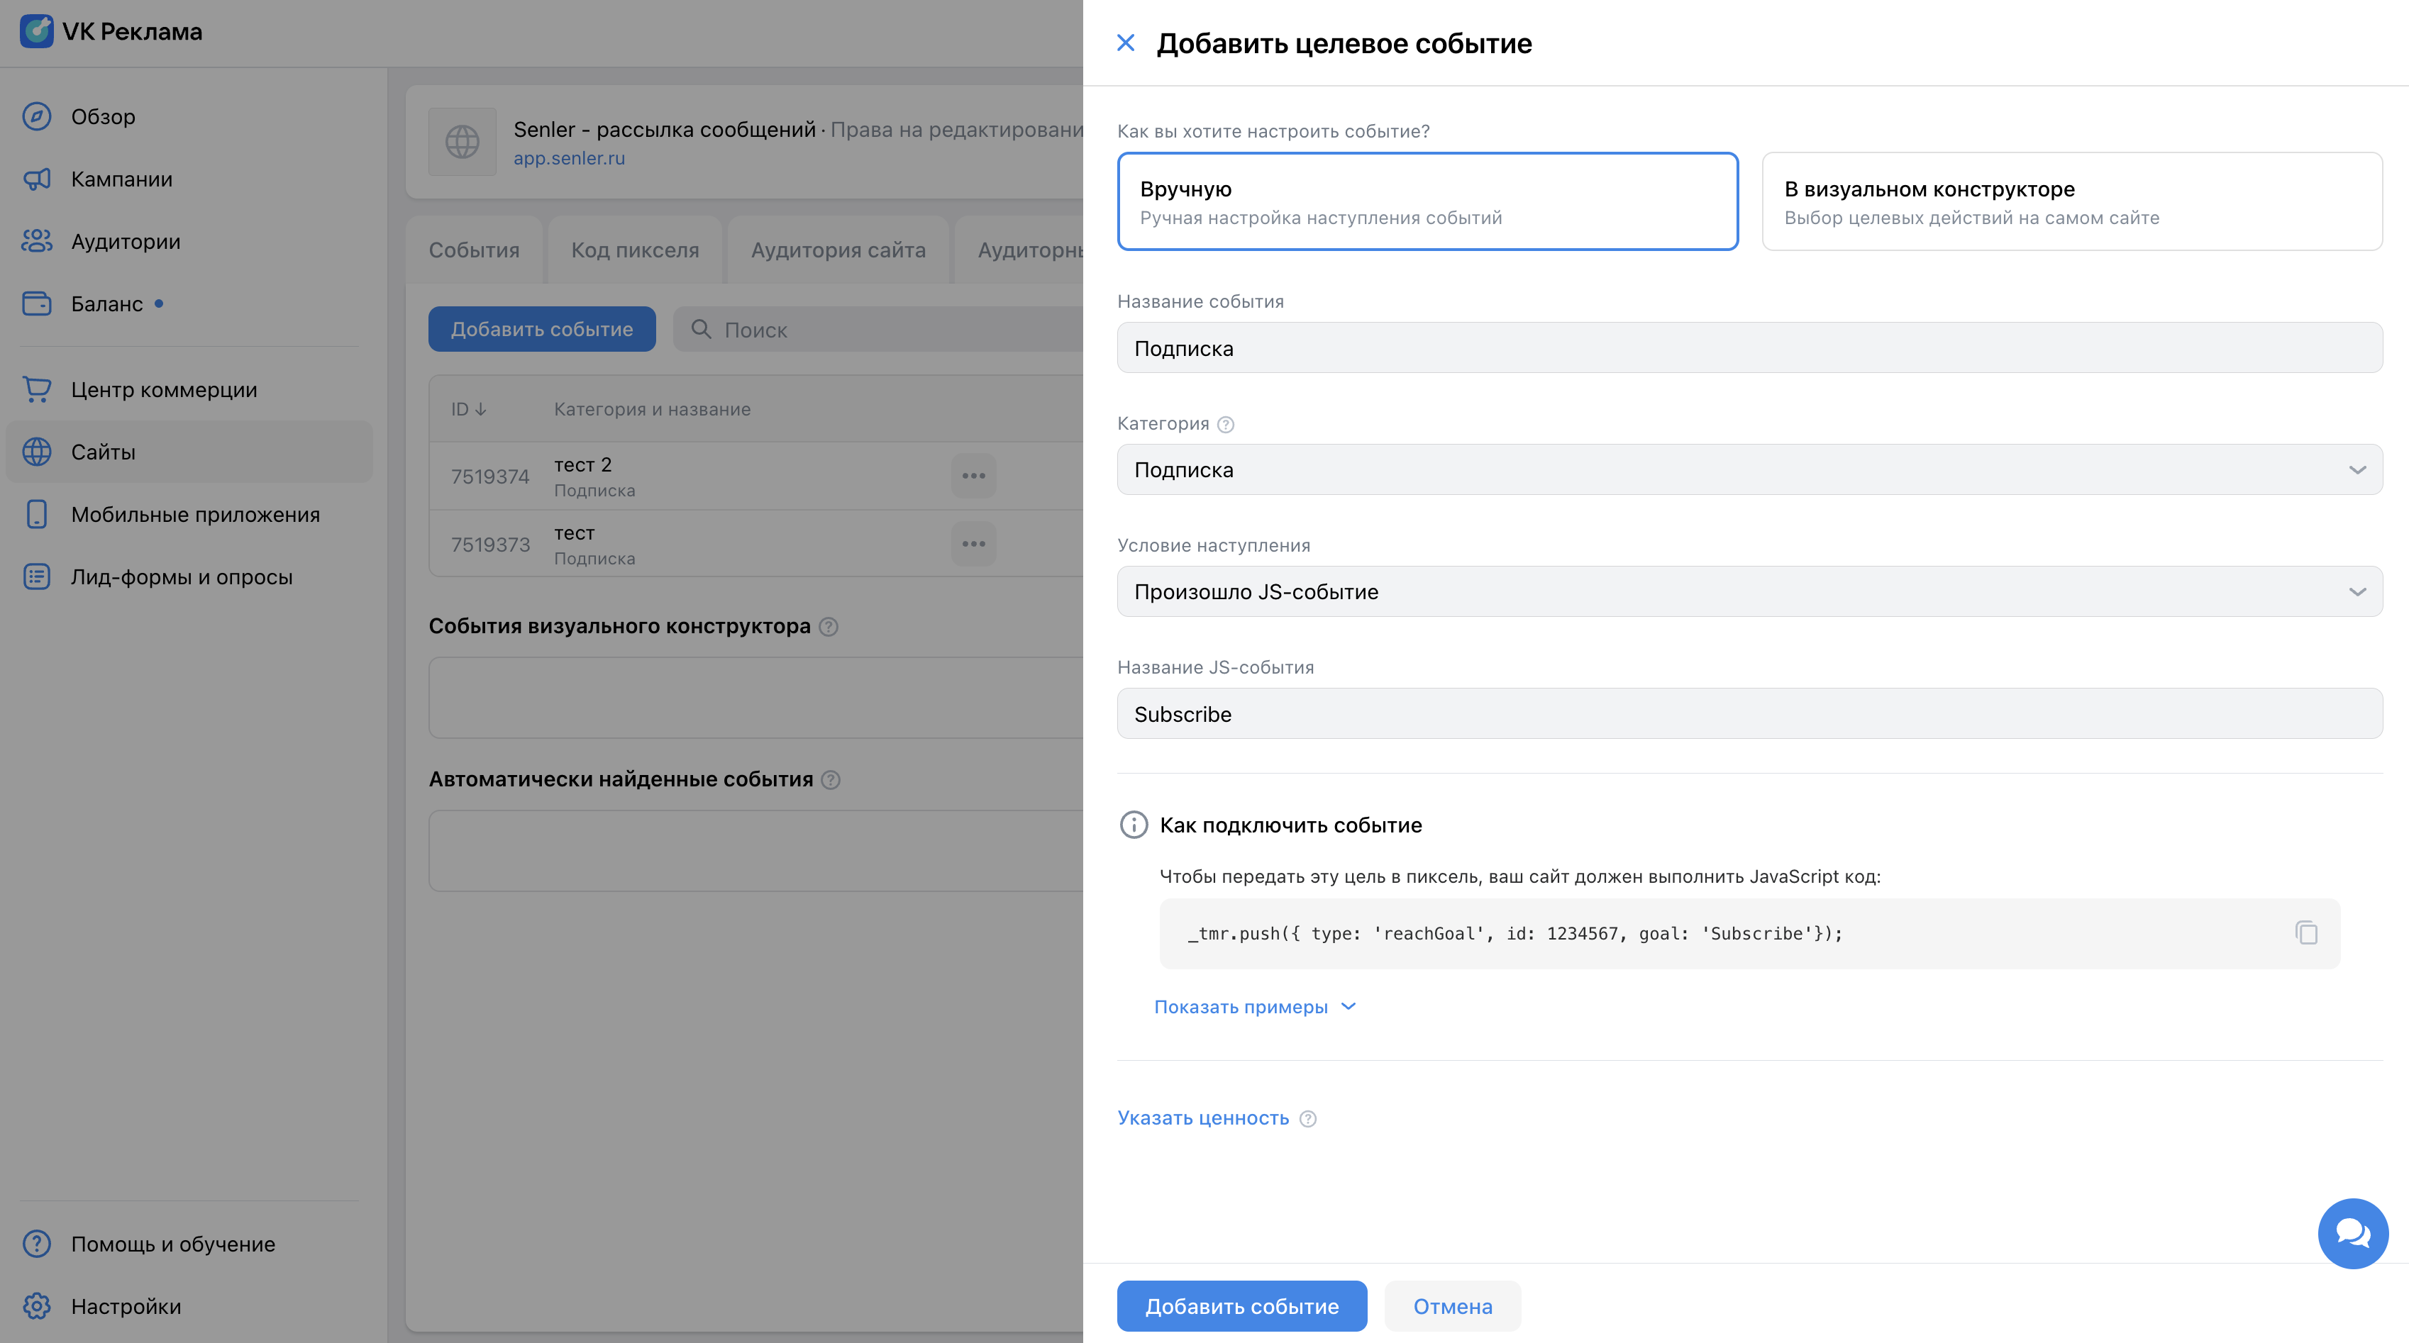Click the Указать ценность link
2409x1343 pixels.
coord(1202,1119)
